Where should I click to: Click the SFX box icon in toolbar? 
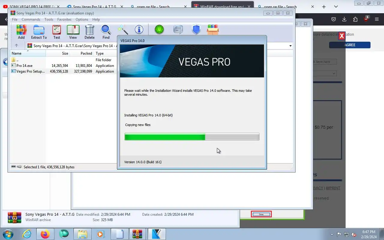(x=213, y=29)
